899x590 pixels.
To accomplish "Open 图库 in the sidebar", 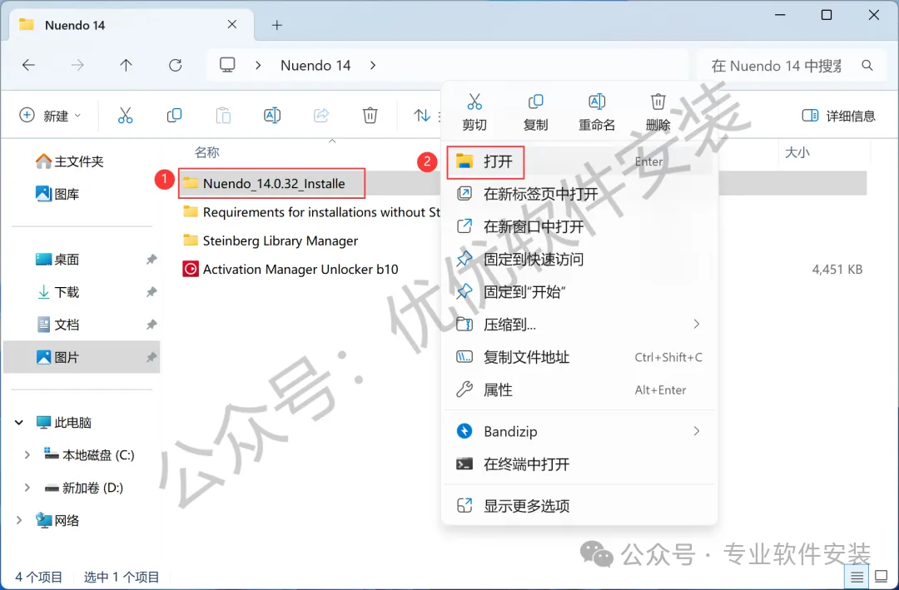I will 57,194.
